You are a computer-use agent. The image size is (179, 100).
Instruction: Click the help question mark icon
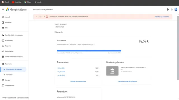(168, 9)
